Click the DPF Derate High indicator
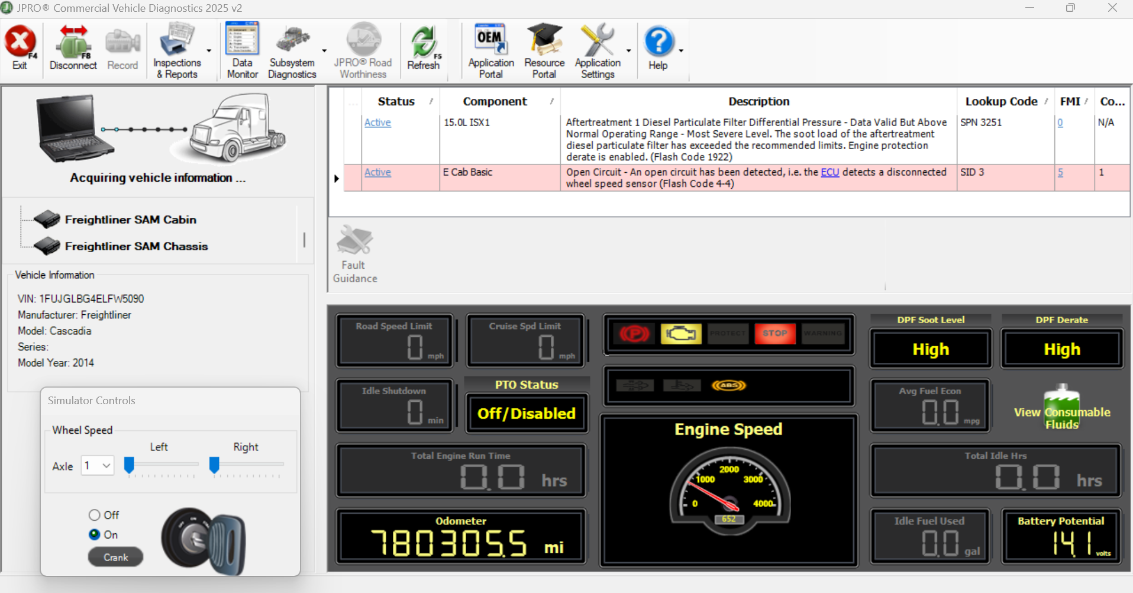The width and height of the screenshot is (1133, 593). tap(1062, 349)
